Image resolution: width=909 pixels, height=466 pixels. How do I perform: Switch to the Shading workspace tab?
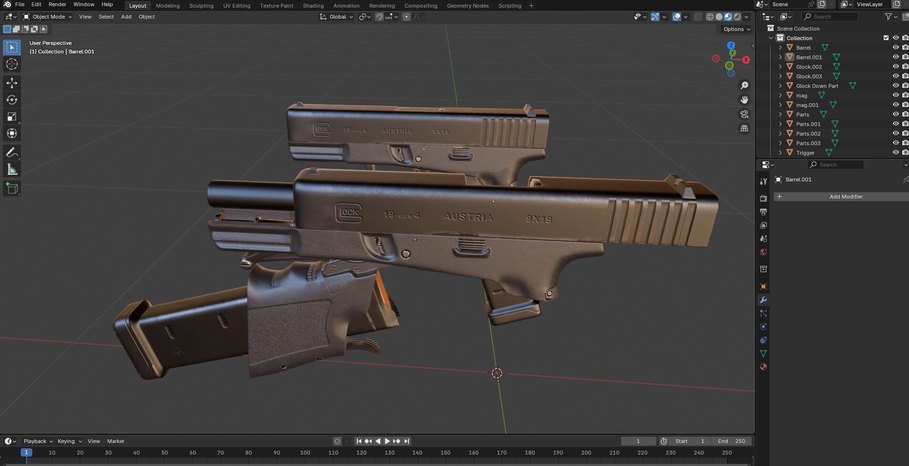click(x=313, y=6)
